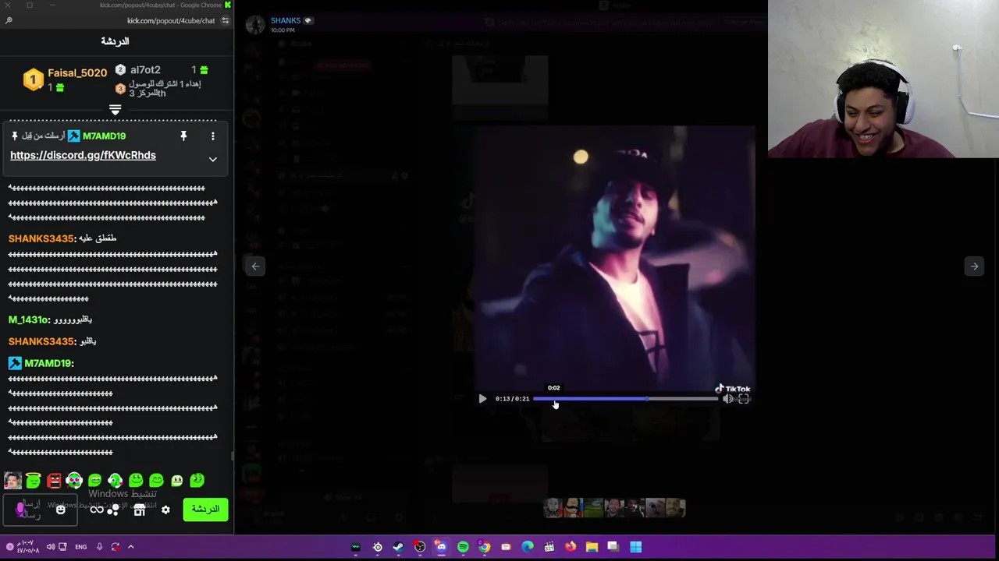Switch ENG keyboard language indicator
The image size is (999, 561).
point(80,547)
